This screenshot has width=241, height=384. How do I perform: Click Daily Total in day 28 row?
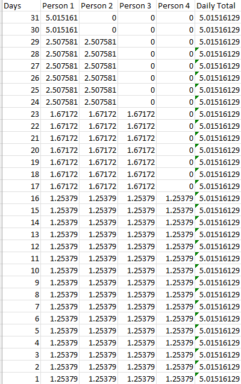tap(218, 54)
